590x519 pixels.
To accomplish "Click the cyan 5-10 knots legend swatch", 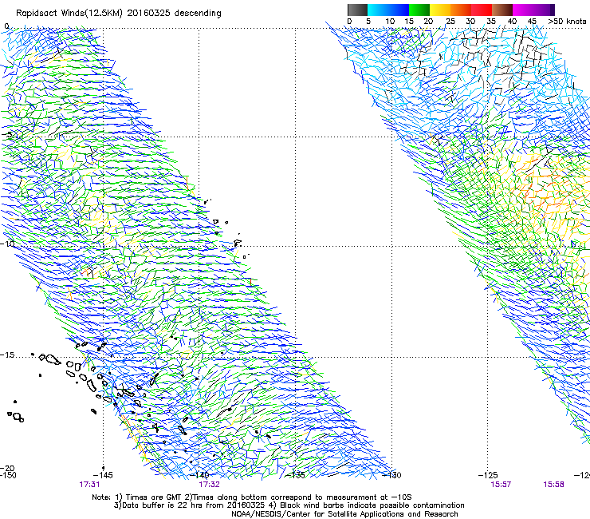I will coord(378,10).
